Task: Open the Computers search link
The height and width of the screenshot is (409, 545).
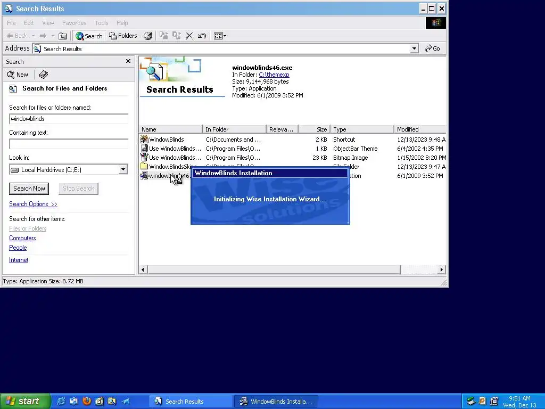Action: click(x=22, y=238)
